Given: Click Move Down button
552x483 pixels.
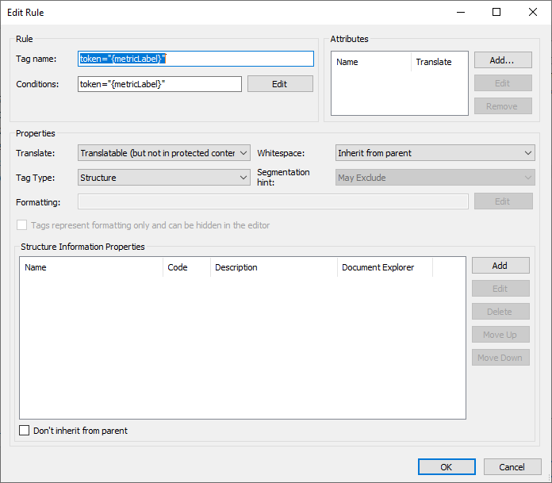Looking at the screenshot, I should point(500,358).
